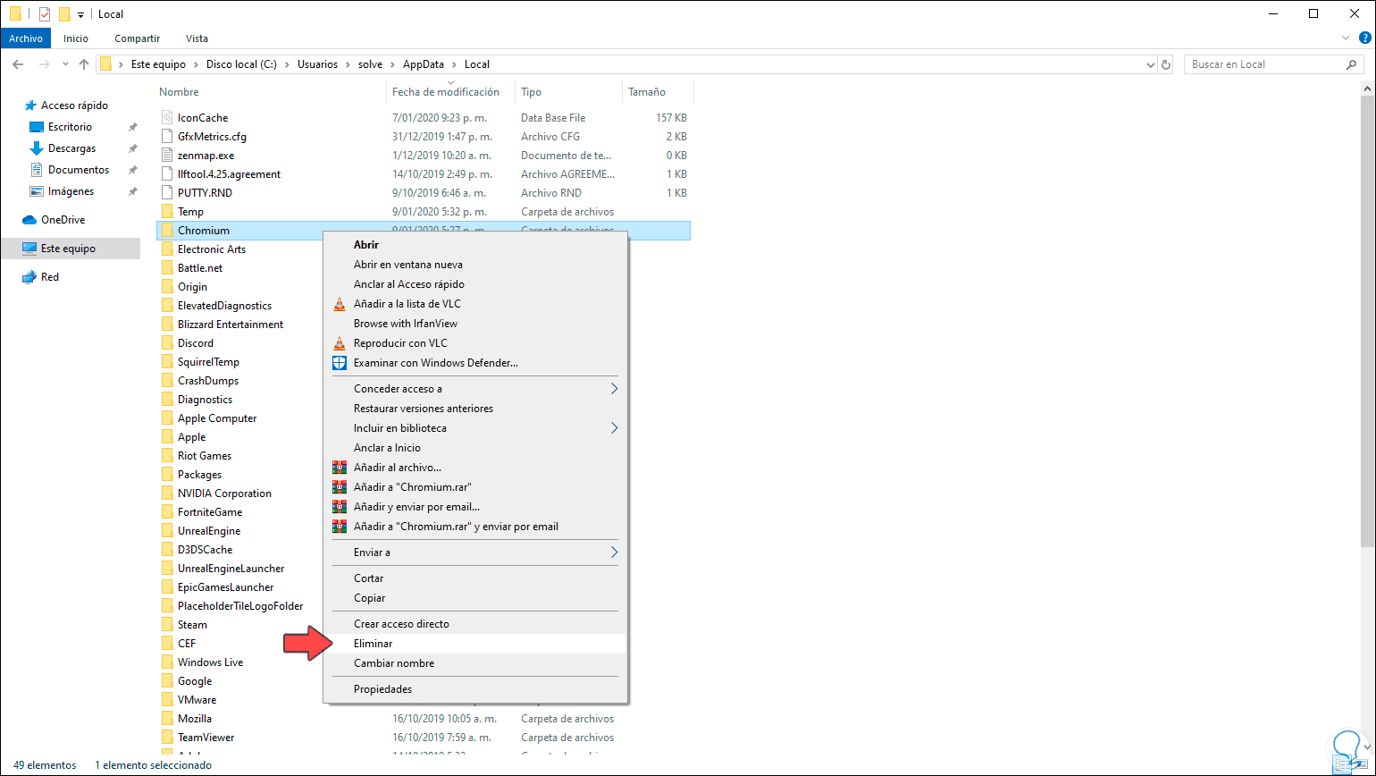The image size is (1376, 776).
Task: Expand the Este equipo breadcrumb chevron
Action: pyautogui.click(x=197, y=64)
